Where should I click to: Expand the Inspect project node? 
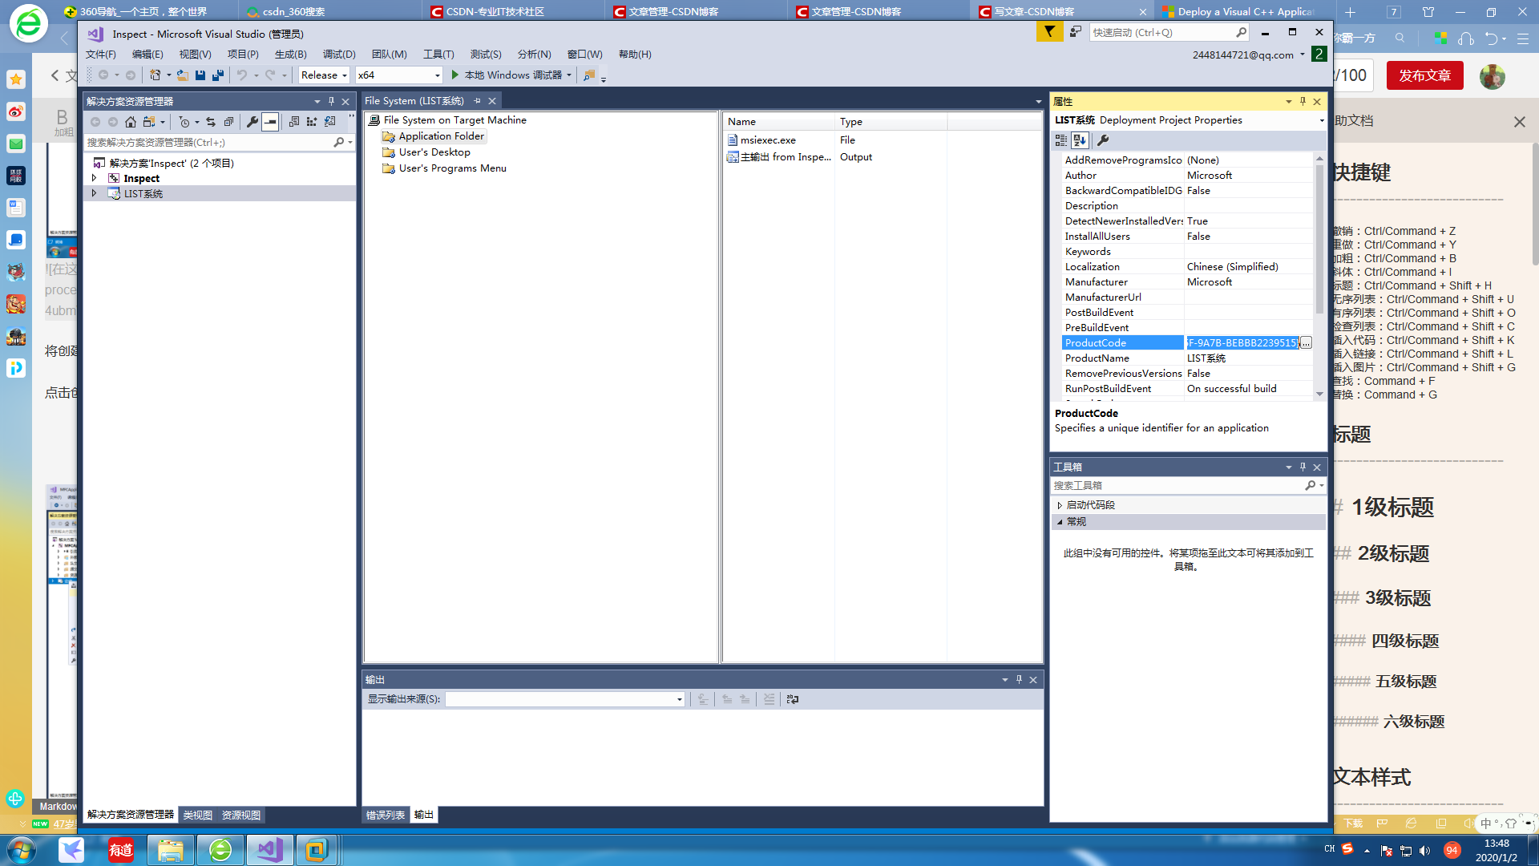coord(94,178)
